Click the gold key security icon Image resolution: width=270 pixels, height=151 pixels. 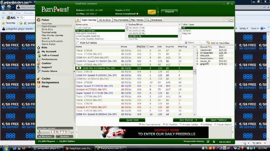(152, 12)
